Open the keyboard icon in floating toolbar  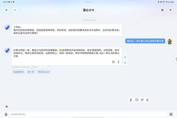pyautogui.click(x=136, y=100)
